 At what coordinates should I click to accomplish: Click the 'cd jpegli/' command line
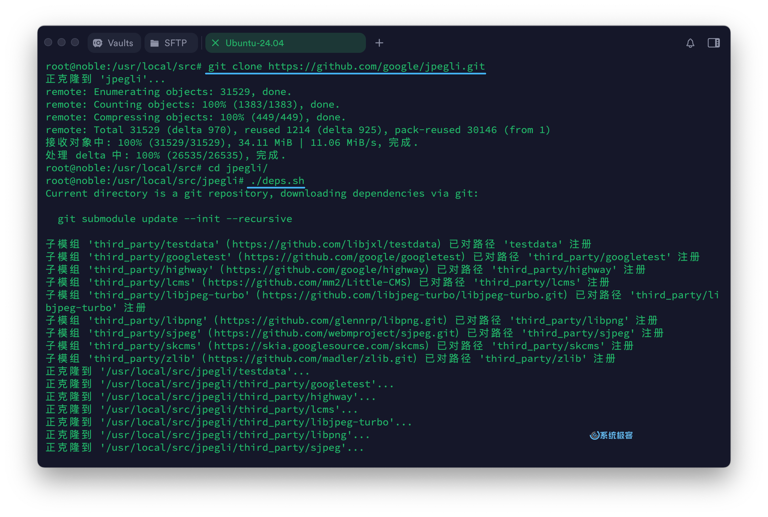tap(157, 168)
